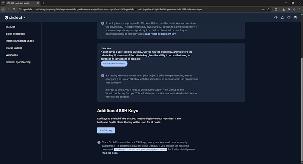
Task: Open the notifications bell
Action: 282,17
